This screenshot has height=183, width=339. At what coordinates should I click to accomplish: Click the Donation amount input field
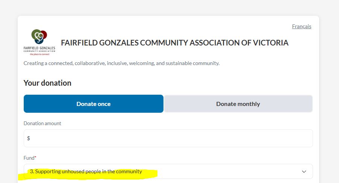coord(168,138)
